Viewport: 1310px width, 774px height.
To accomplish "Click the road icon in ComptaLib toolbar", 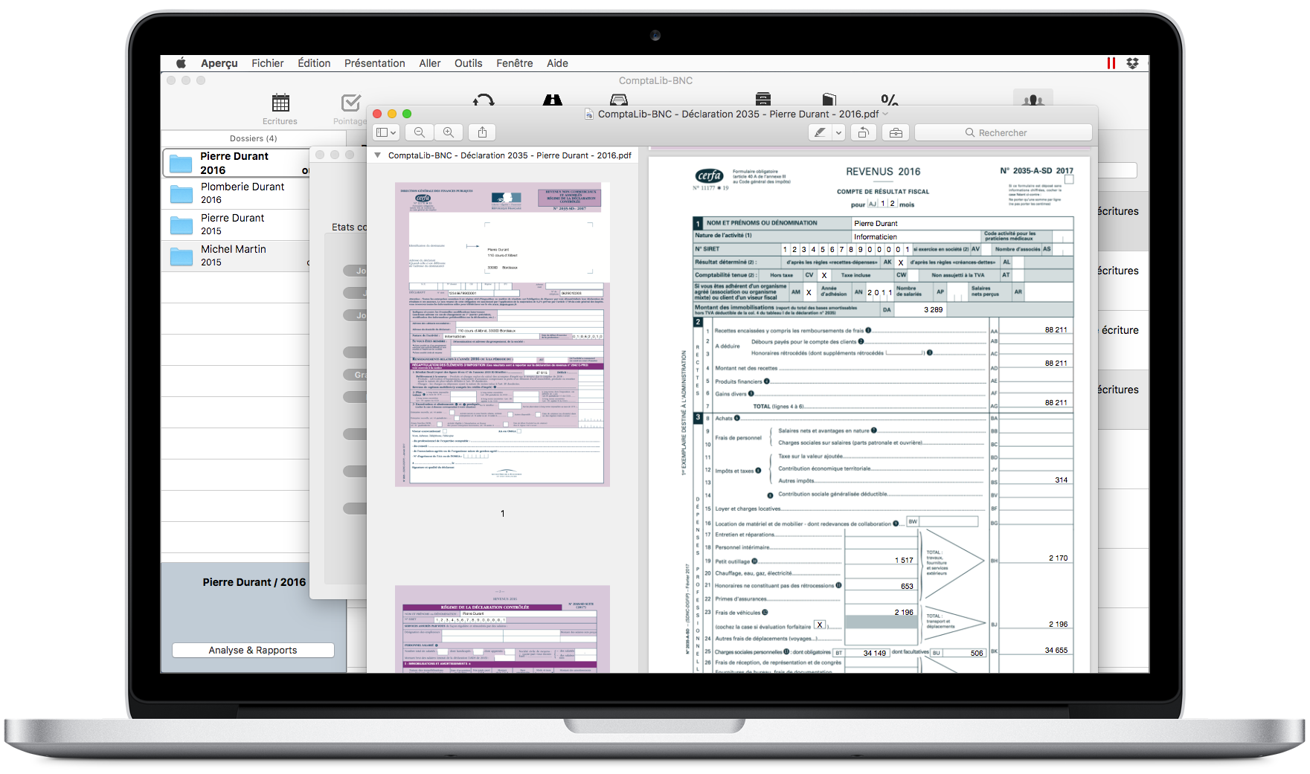I will [x=553, y=100].
